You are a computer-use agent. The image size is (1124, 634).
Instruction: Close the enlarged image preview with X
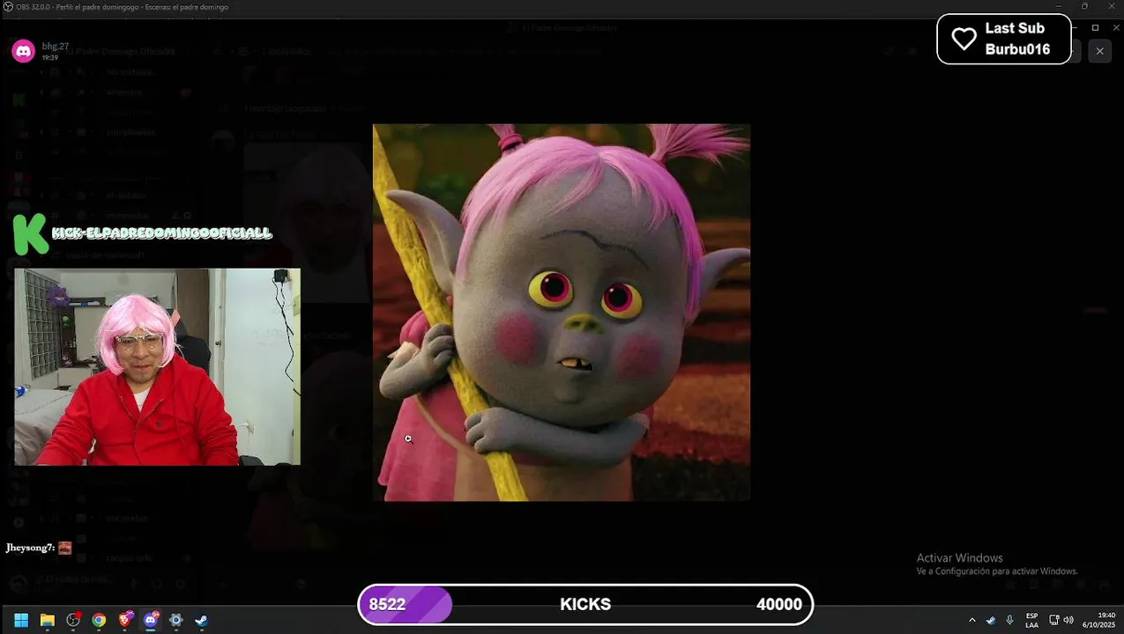[1099, 51]
